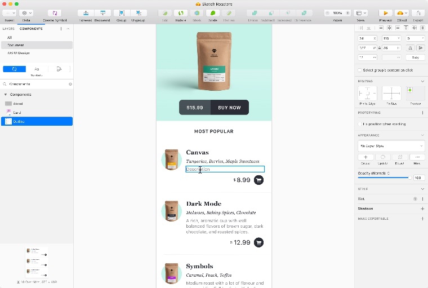Select the Outline symbol
Screen dimensions: 428x288
37,121
